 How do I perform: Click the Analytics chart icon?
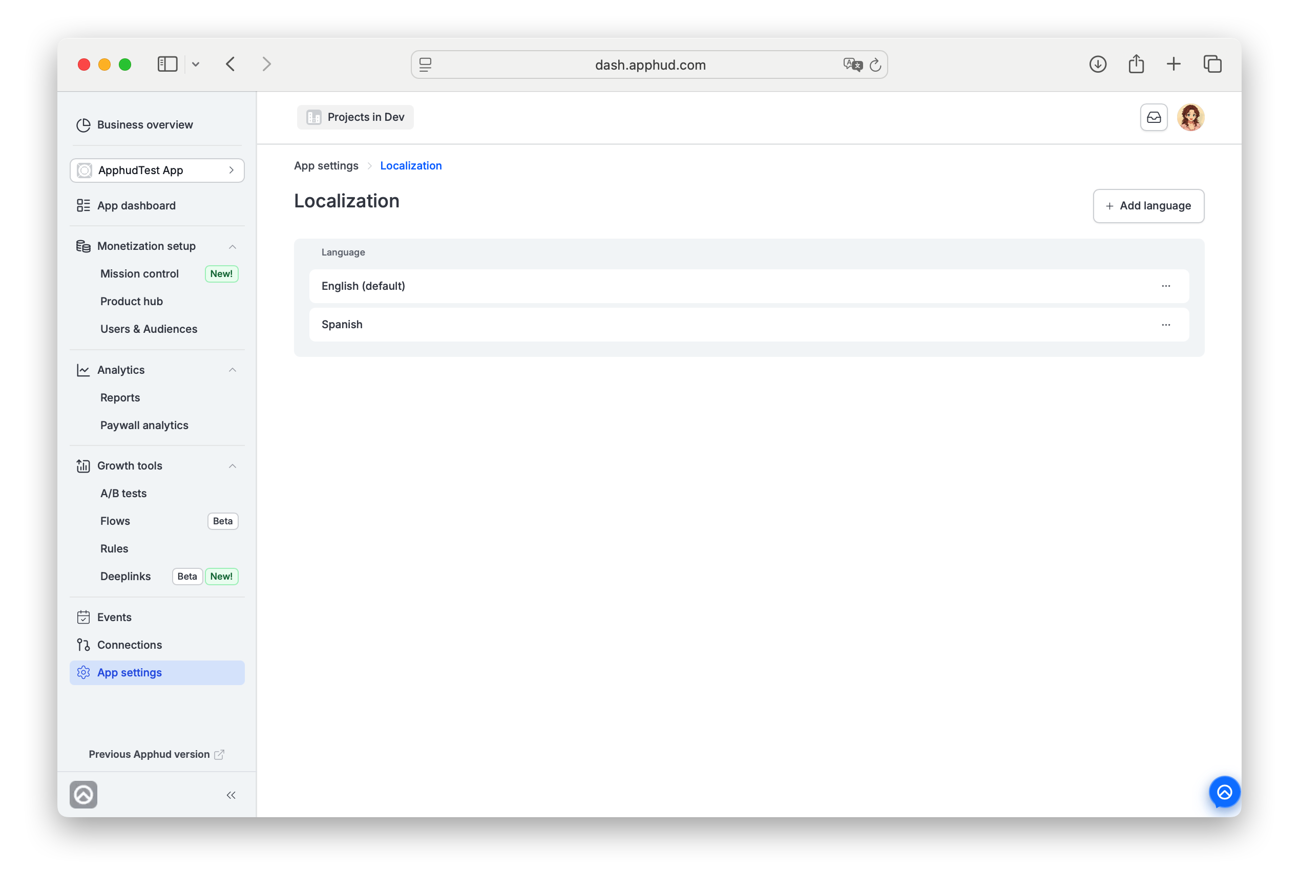click(83, 370)
